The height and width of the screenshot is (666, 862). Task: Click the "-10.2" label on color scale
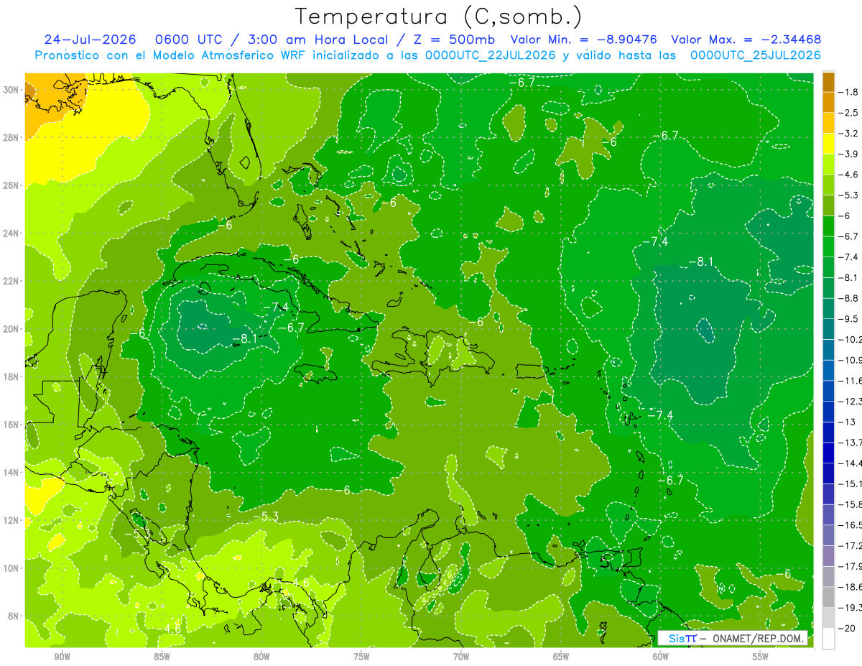pos(852,340)
